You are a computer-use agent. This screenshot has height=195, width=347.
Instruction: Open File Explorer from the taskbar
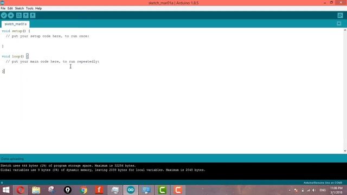[x=36, y=190]
